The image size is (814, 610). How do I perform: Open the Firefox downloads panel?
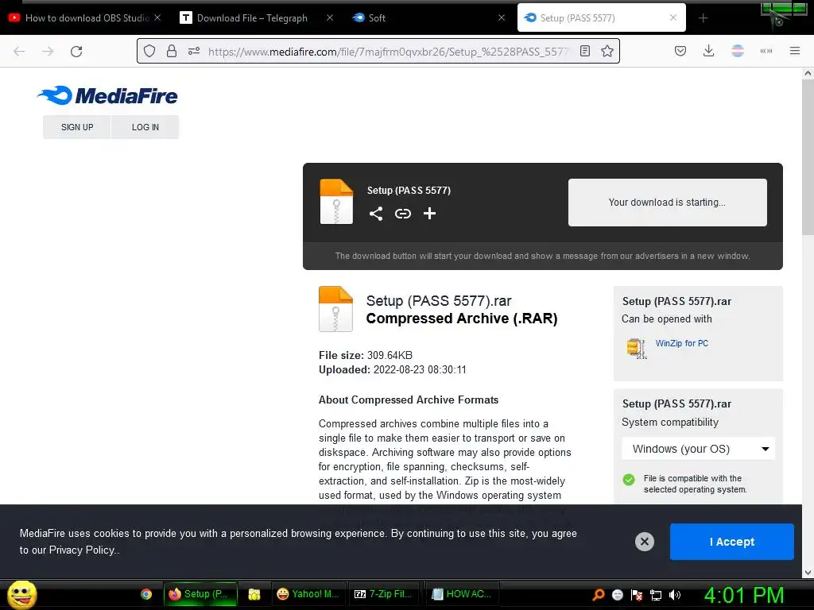click(x=708, y=51)
